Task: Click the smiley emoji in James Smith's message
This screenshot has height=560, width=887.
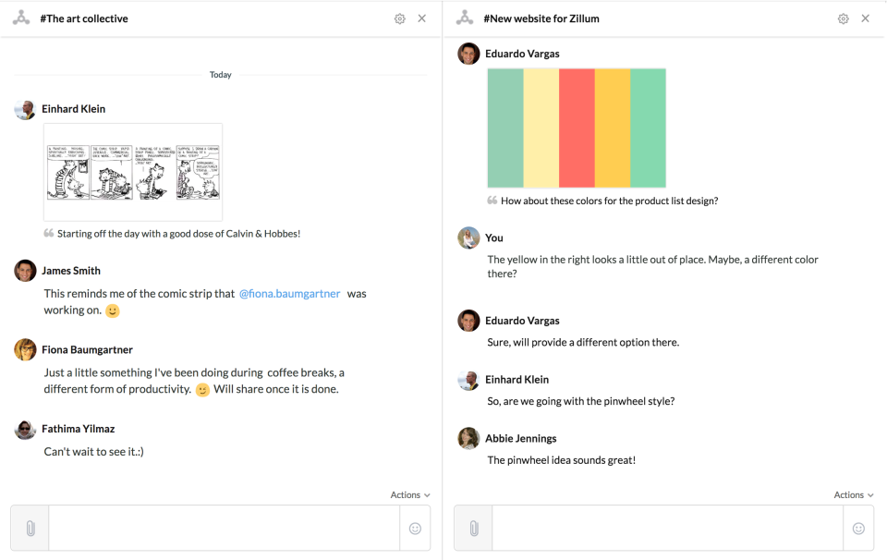Action: click(112, 310)
